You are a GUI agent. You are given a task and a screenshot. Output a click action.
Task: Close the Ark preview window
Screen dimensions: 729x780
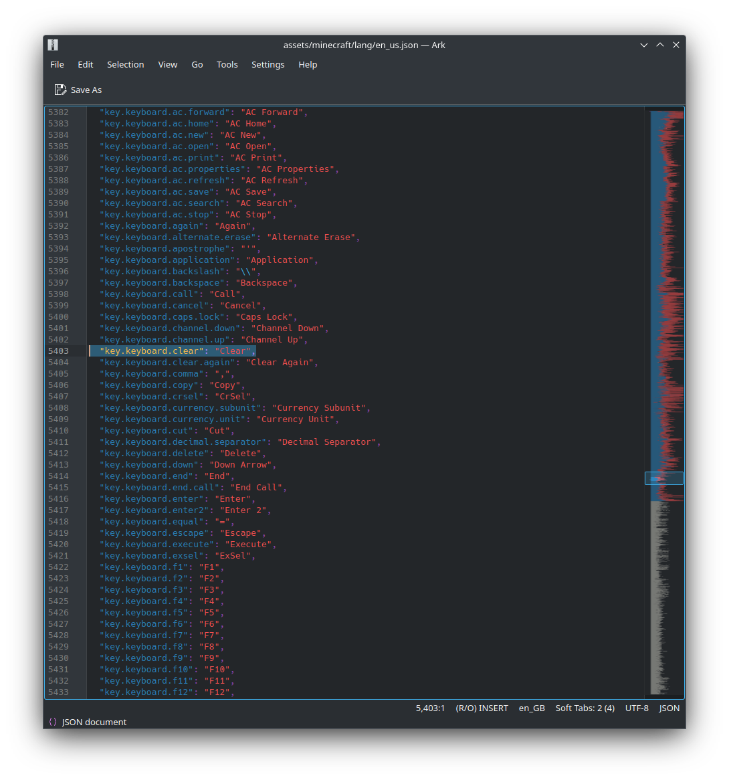675,45
